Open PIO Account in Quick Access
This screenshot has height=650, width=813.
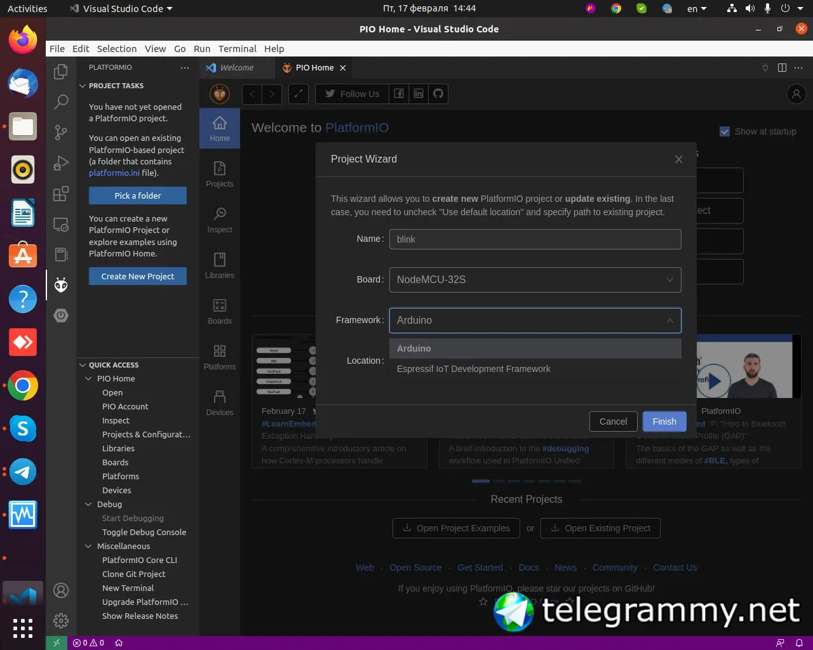(x=125, y=406)
